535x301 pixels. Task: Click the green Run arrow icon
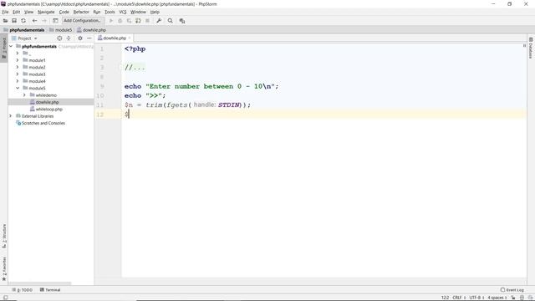(x=111, y=21)
